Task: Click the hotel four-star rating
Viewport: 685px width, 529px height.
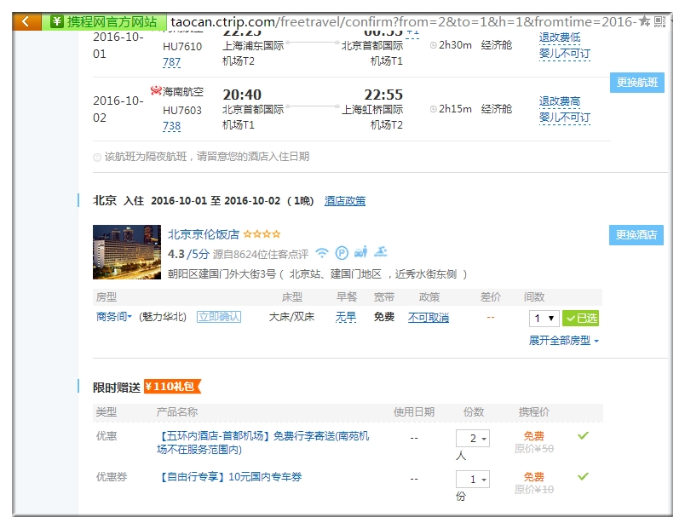Action: pos(262,234)
